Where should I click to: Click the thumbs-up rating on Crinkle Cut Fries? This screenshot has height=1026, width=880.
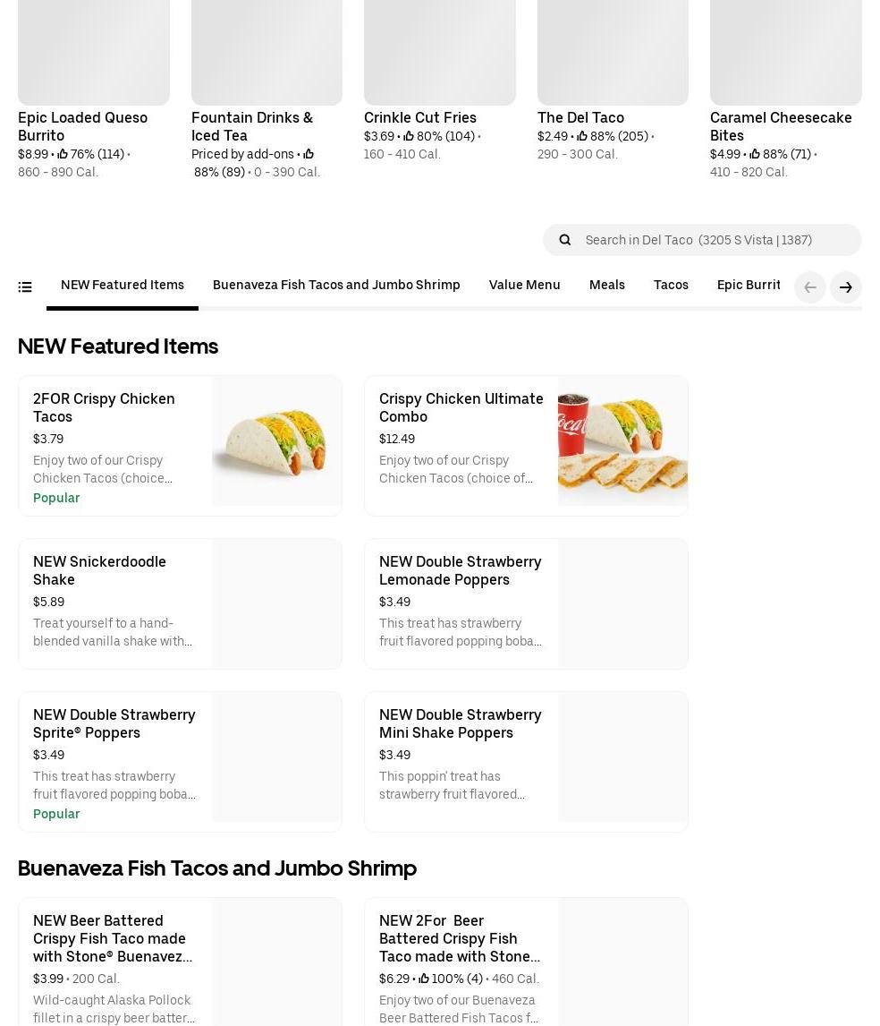click(x=410, y=137)
